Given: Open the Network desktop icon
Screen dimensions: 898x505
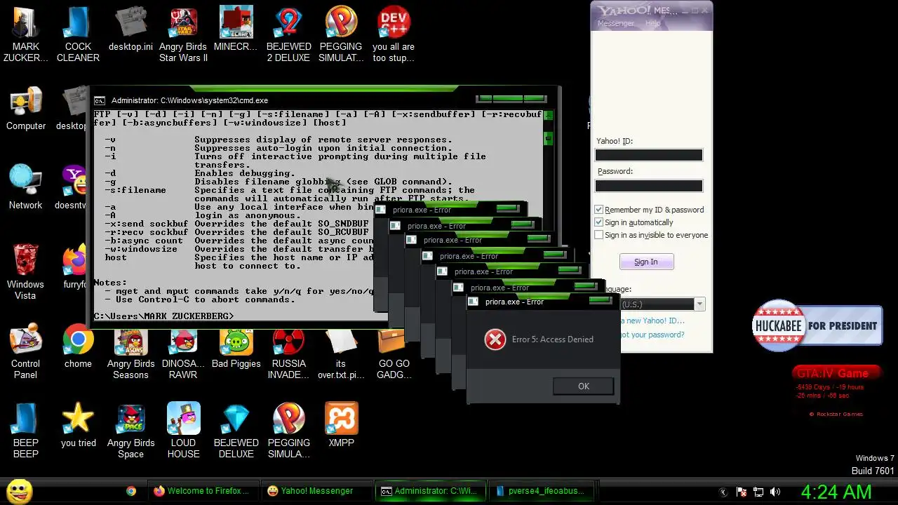Looking at the screenshot, I should coord(26,188).
